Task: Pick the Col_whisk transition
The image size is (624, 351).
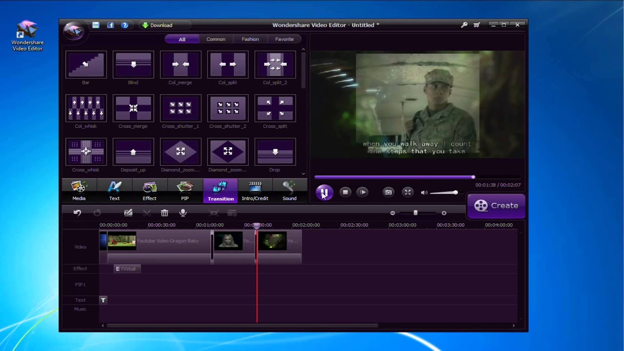Action: tap(86, 108)
